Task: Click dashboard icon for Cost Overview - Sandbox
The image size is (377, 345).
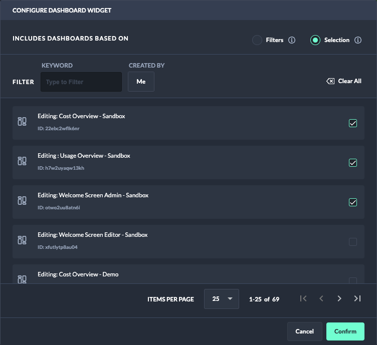Action: point(22,122)
